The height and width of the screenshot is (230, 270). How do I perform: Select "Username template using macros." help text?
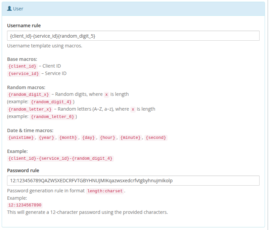(45, 46)
